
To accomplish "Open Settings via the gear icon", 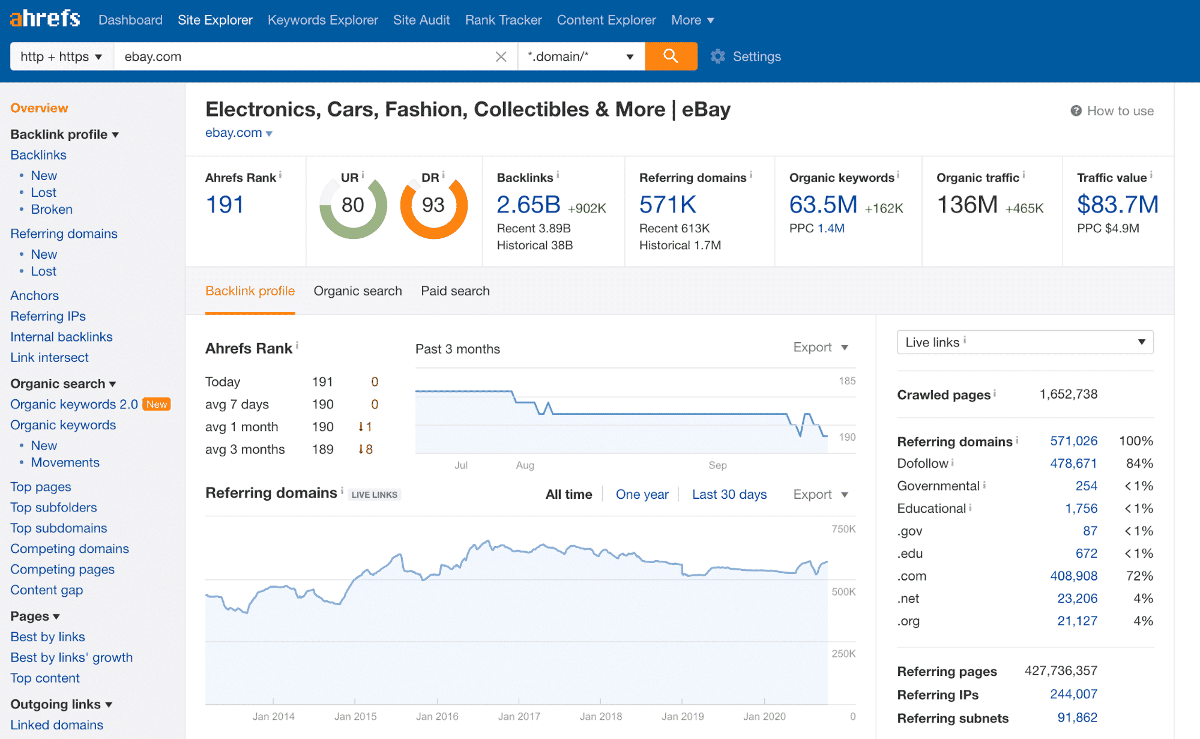I will (718, 56).
